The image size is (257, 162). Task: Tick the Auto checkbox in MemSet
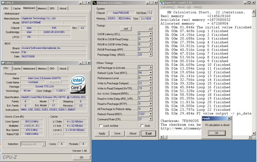[x=142, y=126]
